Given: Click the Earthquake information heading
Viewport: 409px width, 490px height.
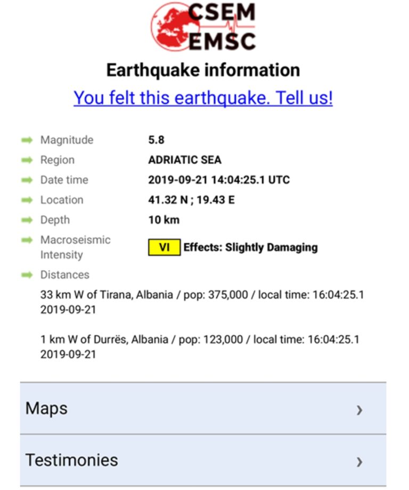Looking at the screenshot, I should pos(203,70).
